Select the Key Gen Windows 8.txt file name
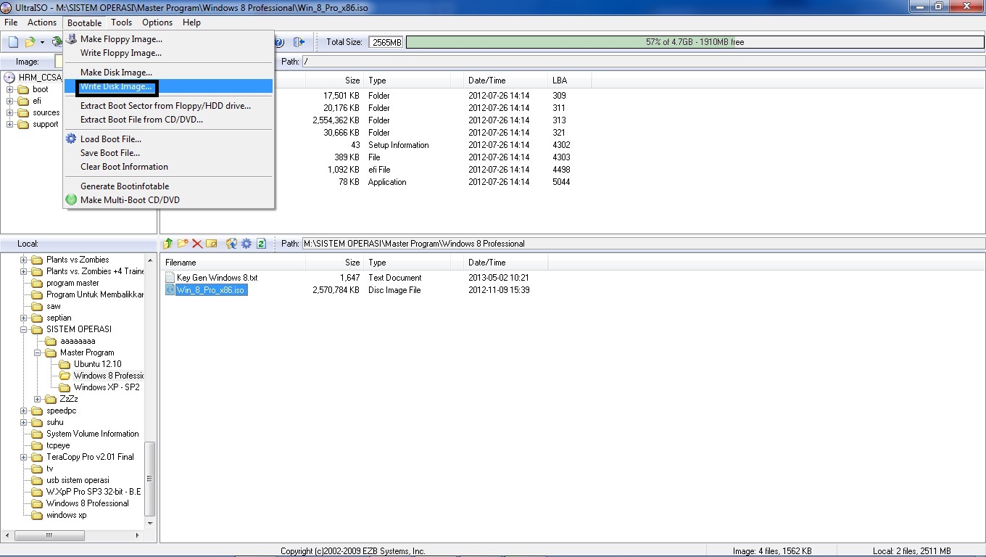 click(x=217, y=278)
